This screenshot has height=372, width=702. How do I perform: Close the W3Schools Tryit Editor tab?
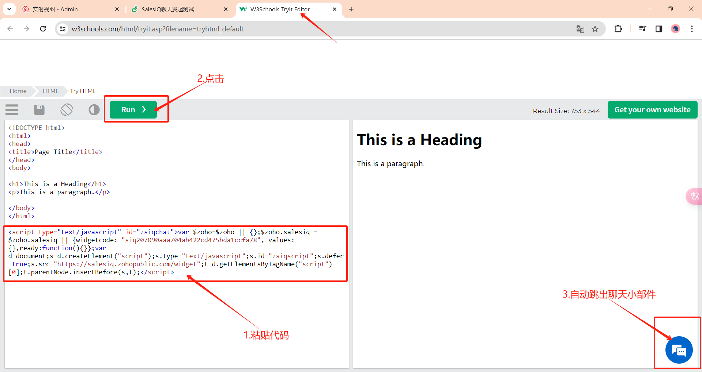pyautogui.click(x=335, y=9)
